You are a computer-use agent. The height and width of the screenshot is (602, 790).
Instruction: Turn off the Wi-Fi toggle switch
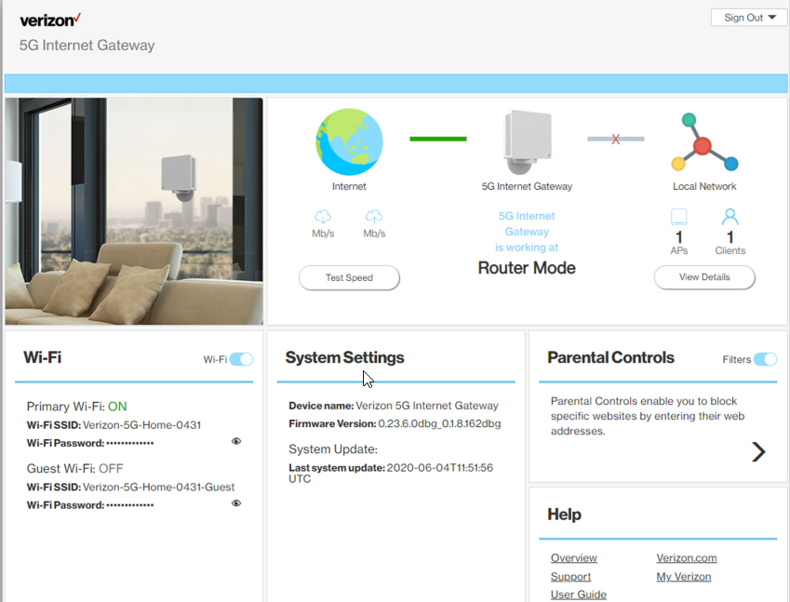tap(241, 359)
